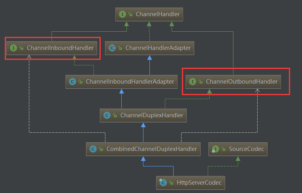
Task: Click class icon on ChannelDuplexHandler node
Action: point(107,115)
